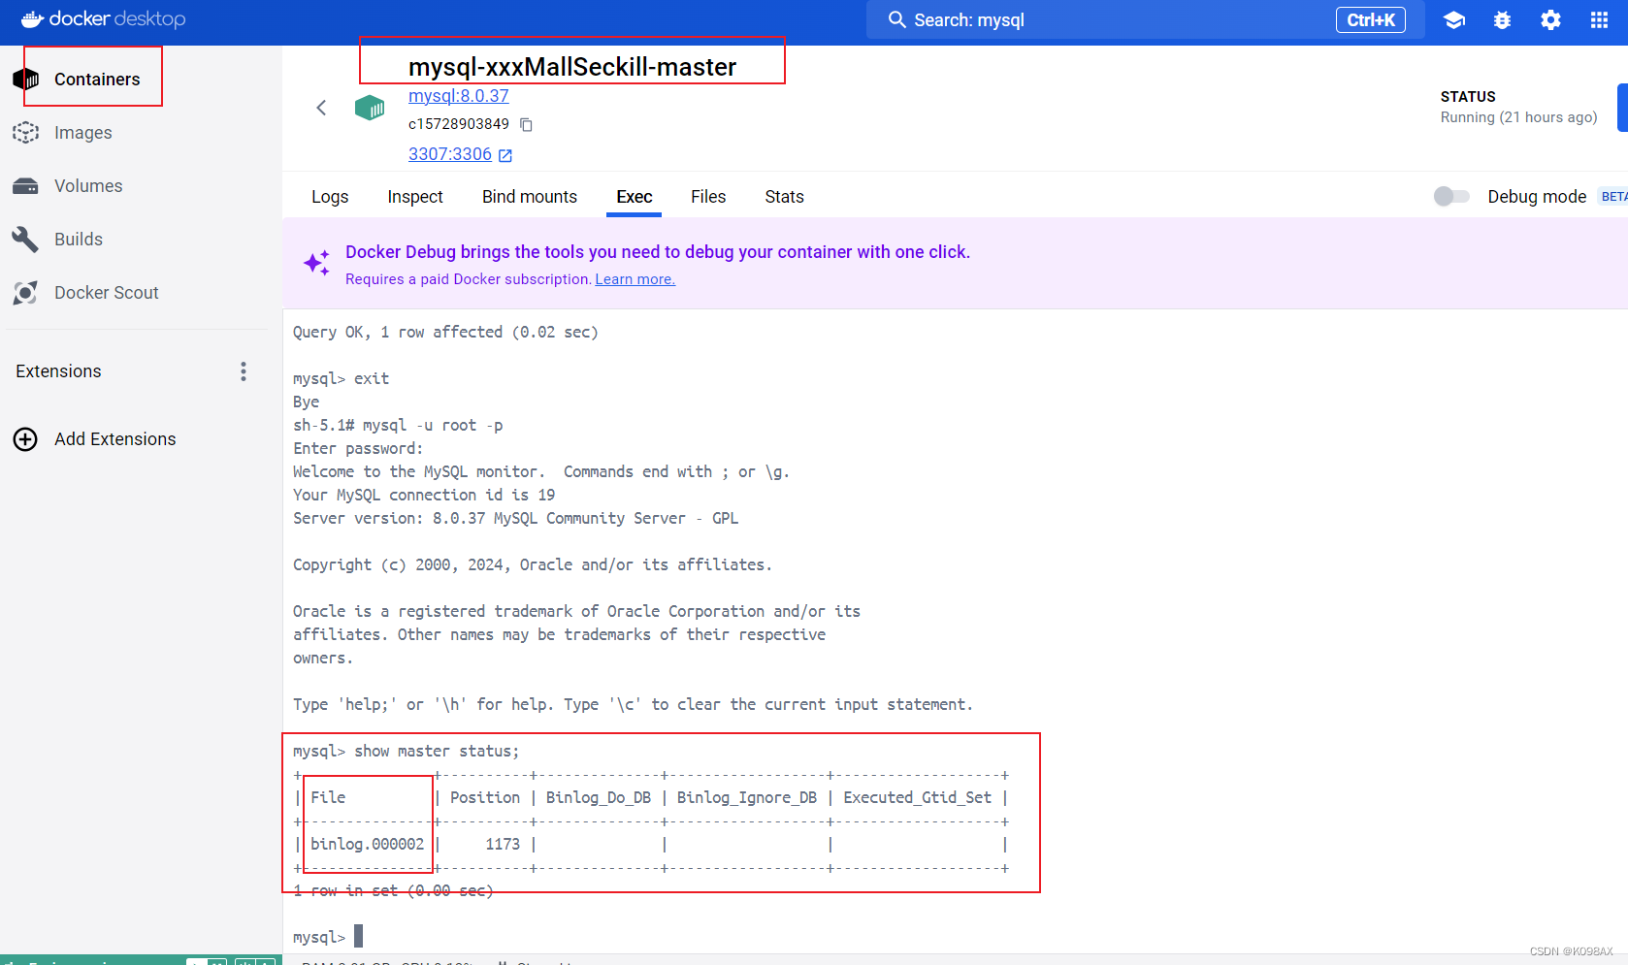Open the apps grid icon
The height and width of the screenshot is (965, 1628).
tap(1600, 20)
